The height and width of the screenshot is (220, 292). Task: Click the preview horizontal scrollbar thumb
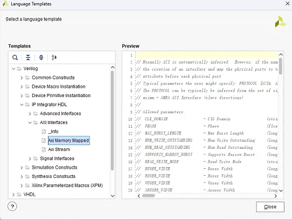click(148, 196)
